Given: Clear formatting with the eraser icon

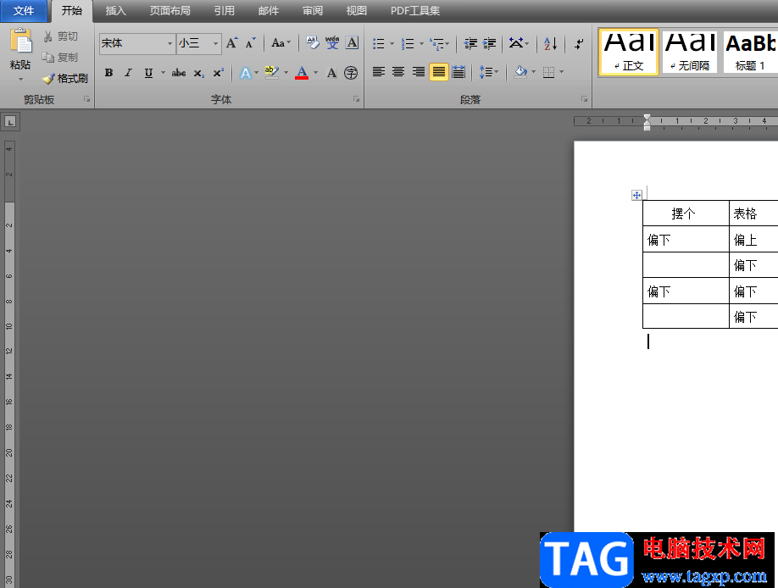Looking at the screenshot, I should (x=313, y=42).
